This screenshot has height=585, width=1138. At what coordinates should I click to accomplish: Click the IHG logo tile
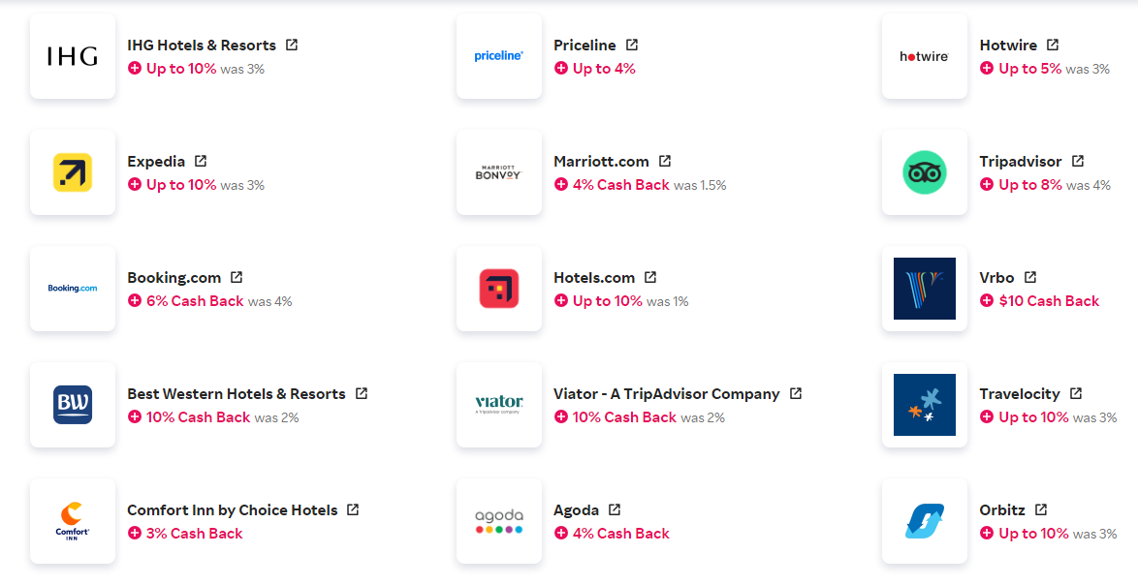pyautogui.click(x=73, y=56)
